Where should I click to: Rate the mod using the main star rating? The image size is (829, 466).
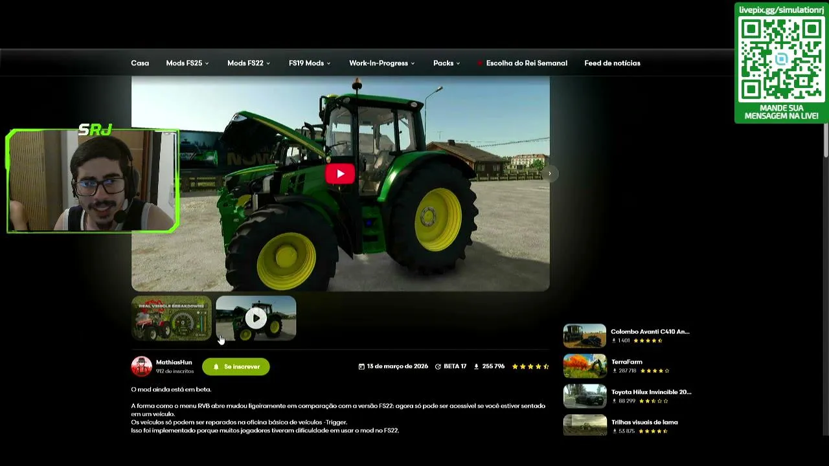coord(530,366)
